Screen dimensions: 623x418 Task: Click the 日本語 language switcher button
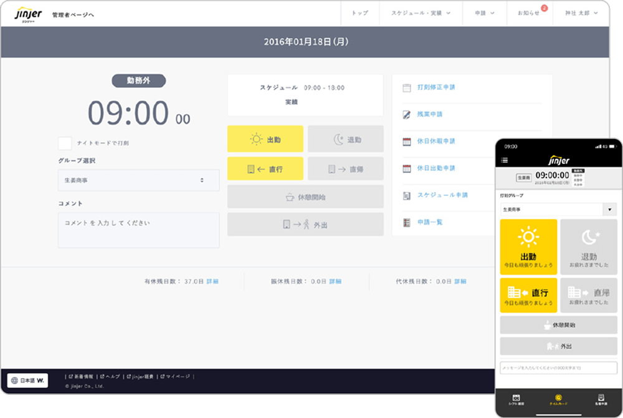(27, 380)
